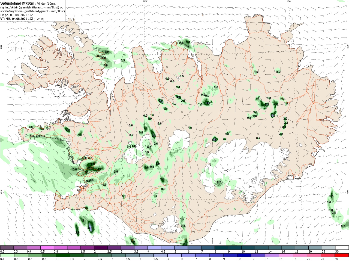
Task: Choose the very dark purple swatch labeled 2
Action: pyautogui.click(x=101, y=248)
